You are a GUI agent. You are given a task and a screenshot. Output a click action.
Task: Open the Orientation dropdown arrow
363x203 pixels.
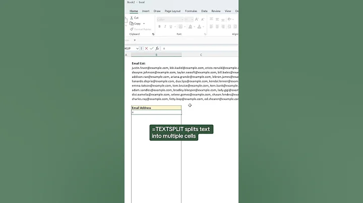pyautogui.click(x=233, y=20)
